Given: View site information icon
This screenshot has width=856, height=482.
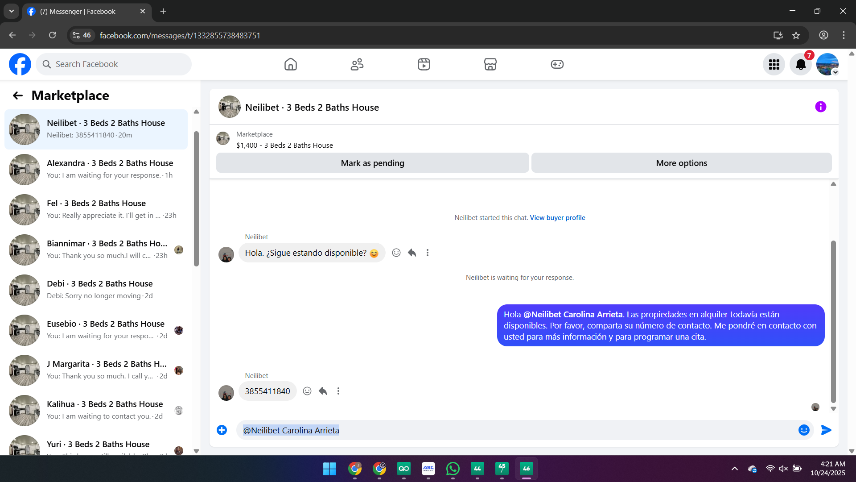Looking at the screenshot, I should (x=82, y=35).
